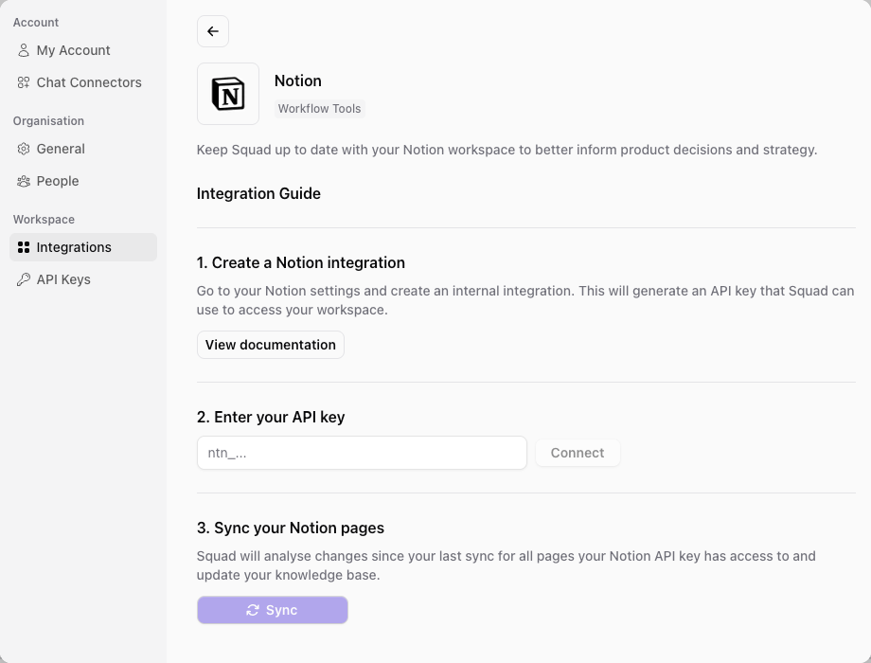Click the refresh icon inside the Sync button
Screen dimensions: 871x663
(x=251, y=610)
